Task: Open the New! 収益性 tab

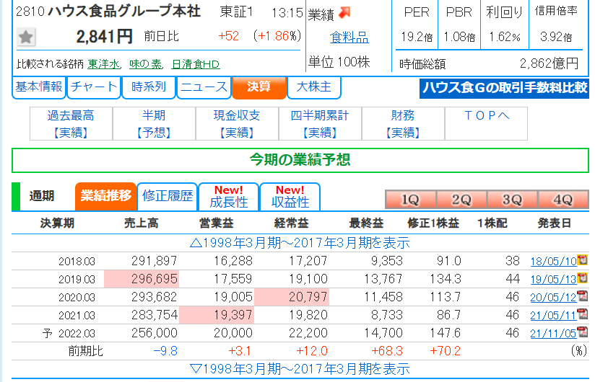Action: tap(290, 196)
